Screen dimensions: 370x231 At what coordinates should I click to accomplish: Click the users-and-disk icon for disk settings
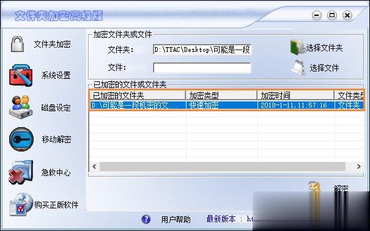point(21,107)
